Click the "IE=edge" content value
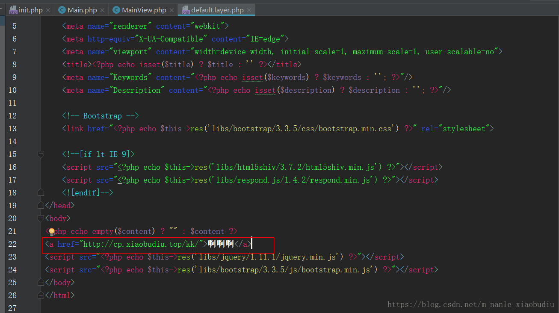The height and width of the screenshot is (313, 559). point(265,39)
